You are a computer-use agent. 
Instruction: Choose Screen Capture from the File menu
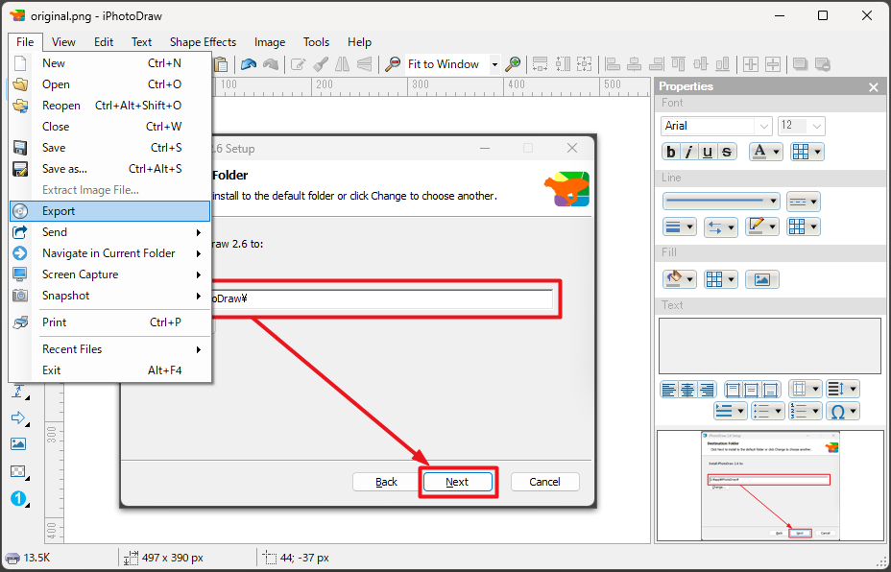[x=109, y=274]
